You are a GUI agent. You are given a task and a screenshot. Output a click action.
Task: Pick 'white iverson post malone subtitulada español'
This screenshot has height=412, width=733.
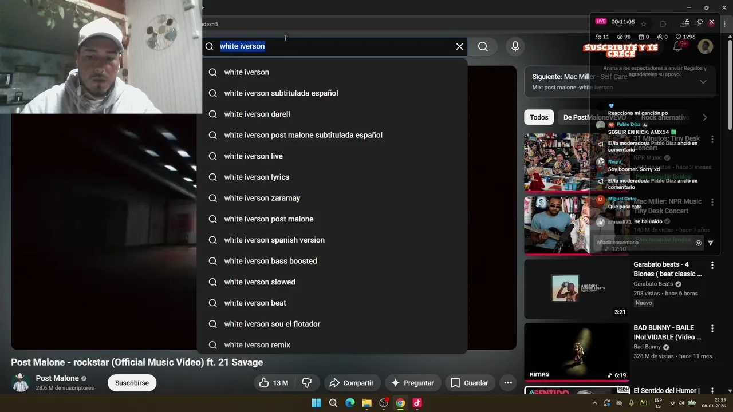(x=332, y=135)
